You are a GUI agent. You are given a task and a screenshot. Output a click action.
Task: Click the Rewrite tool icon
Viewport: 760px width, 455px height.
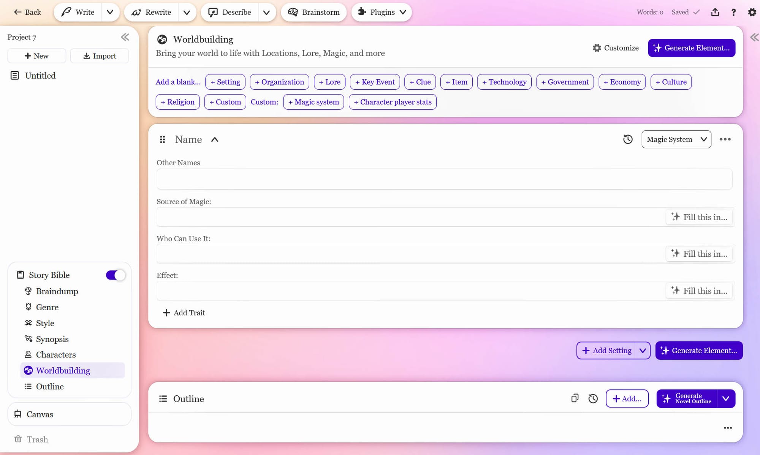pos(136,12)
